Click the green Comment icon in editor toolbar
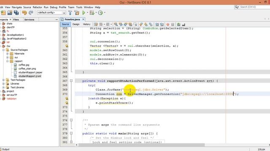 click(x=179, y=24)
